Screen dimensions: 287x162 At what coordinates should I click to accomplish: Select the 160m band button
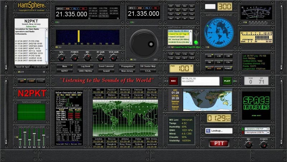178,6
